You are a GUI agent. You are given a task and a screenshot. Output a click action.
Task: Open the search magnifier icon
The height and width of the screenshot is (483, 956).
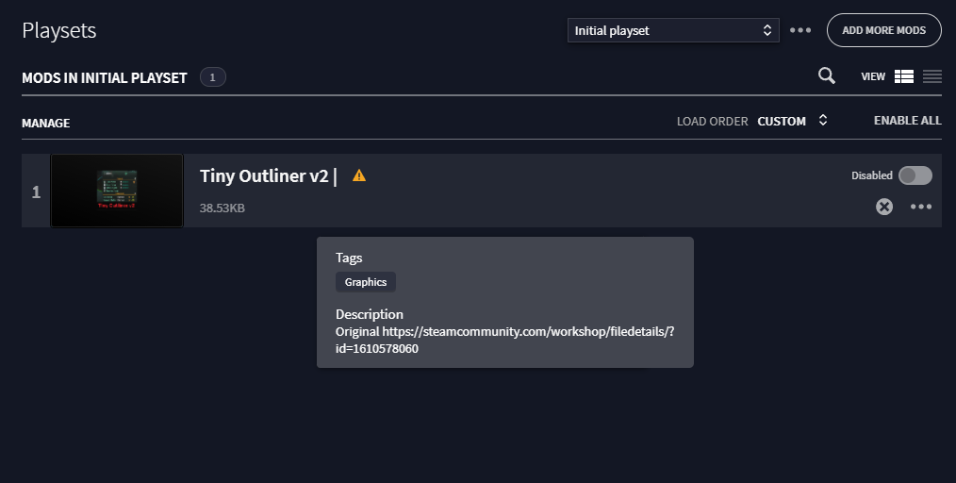pyautogui.click(x=826, y=75)
